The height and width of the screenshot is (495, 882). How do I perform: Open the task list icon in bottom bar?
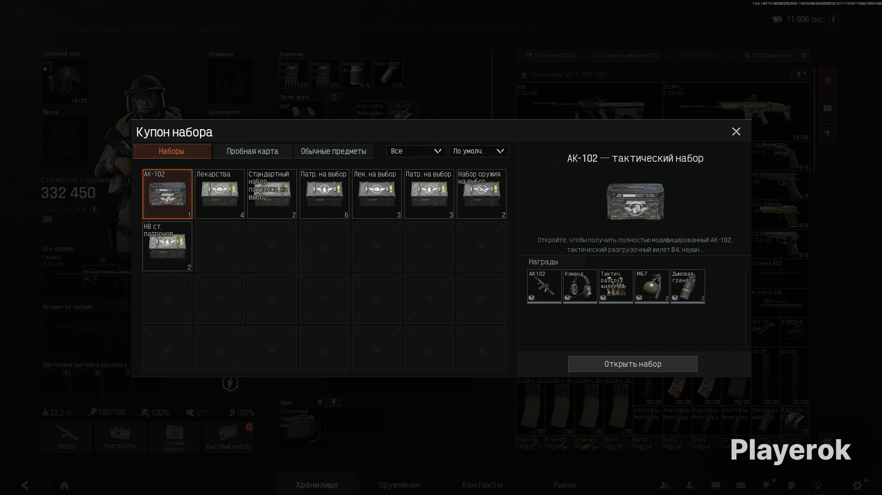[x=817, y=485]
